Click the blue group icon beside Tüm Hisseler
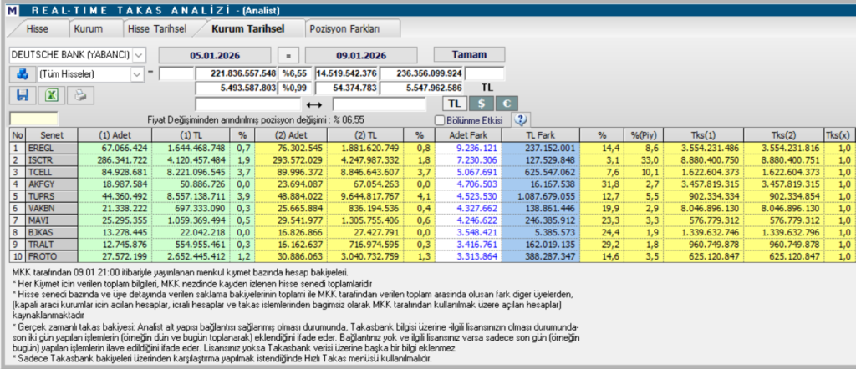The image size is (856, 369). point(23,73)
